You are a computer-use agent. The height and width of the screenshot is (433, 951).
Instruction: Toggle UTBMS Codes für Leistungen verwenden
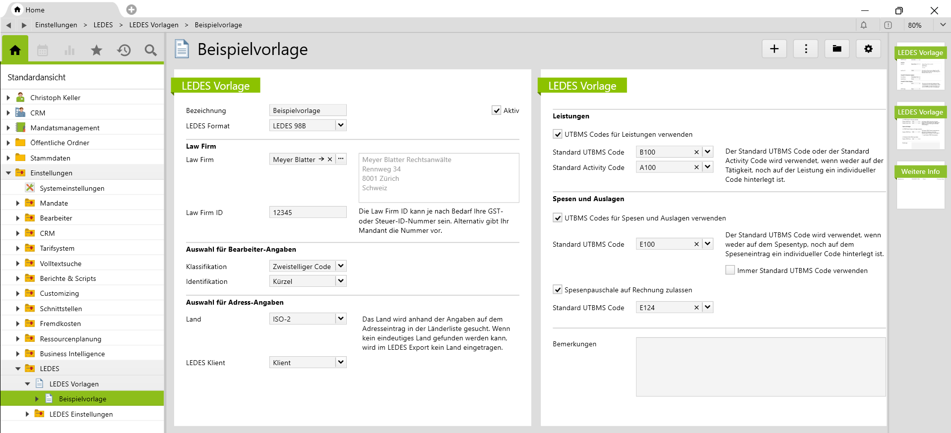558,134
